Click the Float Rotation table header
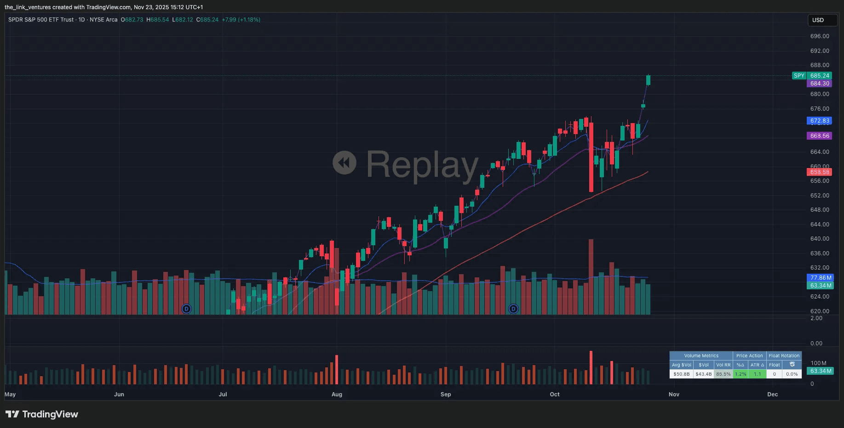The image size is (844, 428). point(784,356)
